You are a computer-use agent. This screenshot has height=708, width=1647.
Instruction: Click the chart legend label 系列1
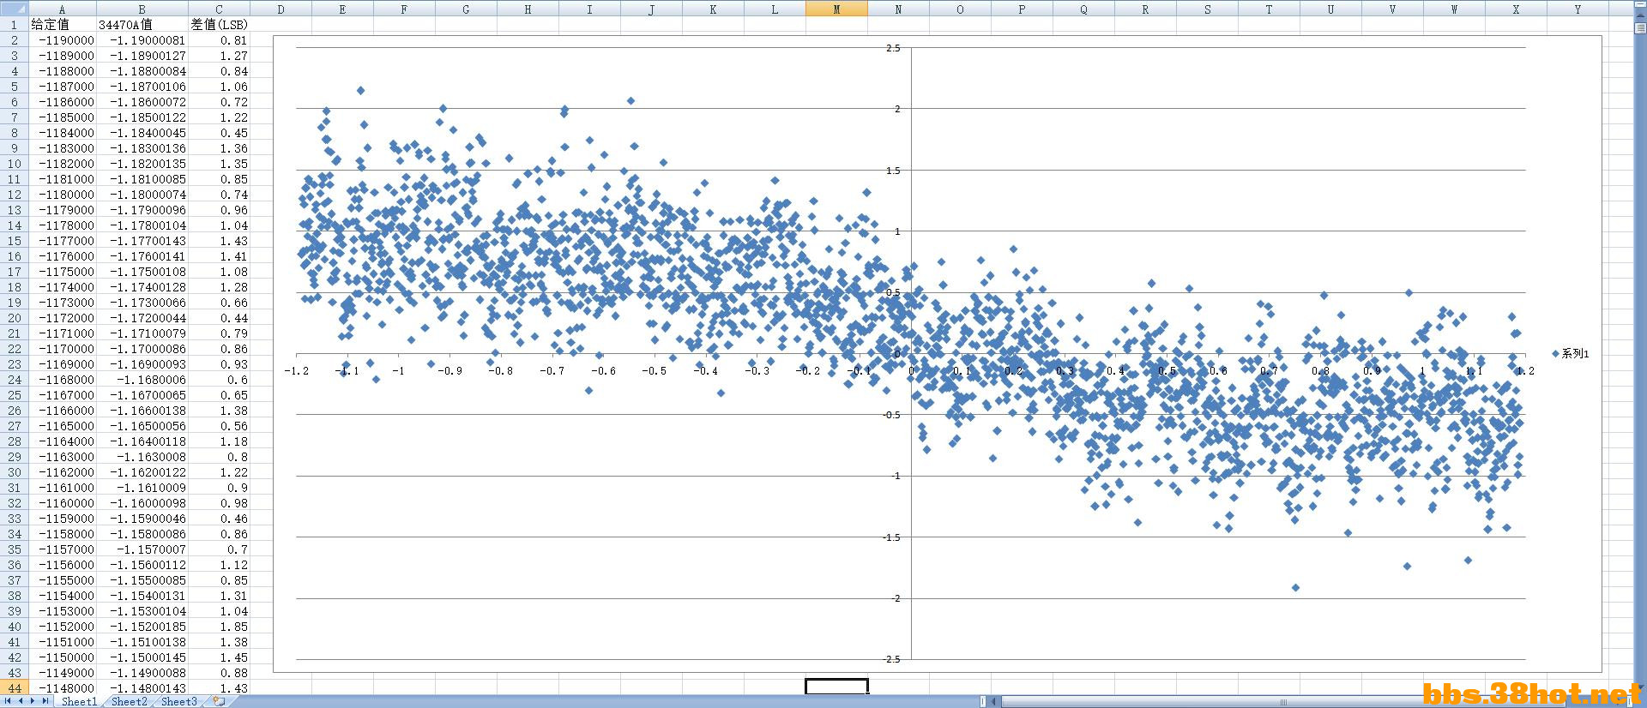click(x=1575, y=353)
